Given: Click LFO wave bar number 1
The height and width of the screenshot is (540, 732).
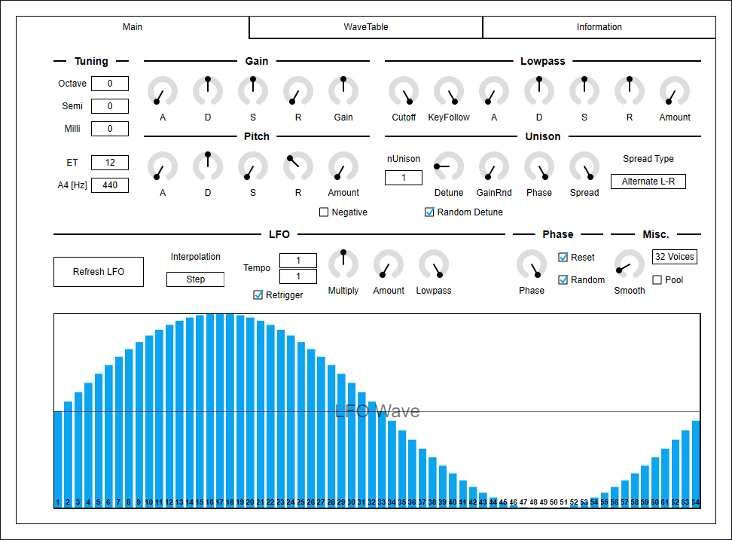Looking at the screenshot, I should pos(58,459).
